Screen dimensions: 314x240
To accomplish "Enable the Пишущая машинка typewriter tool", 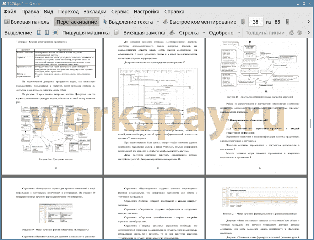I will pos(86,33).
